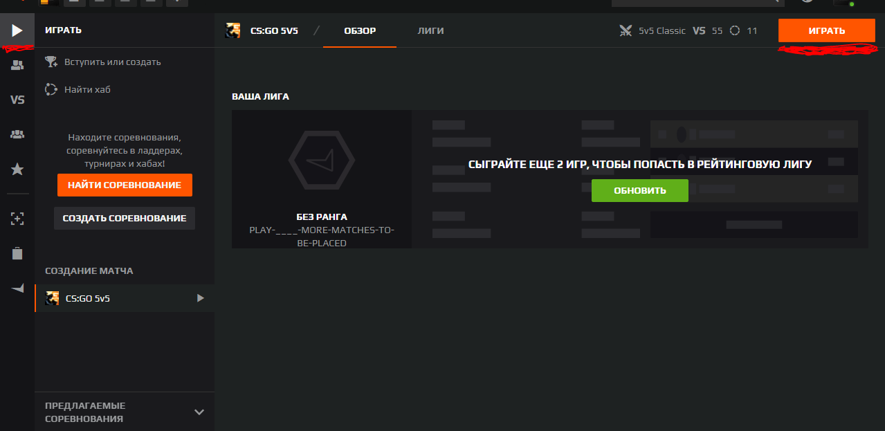Click the Без ранга rank label
The image size is (885, 431).
click(322, 217)
